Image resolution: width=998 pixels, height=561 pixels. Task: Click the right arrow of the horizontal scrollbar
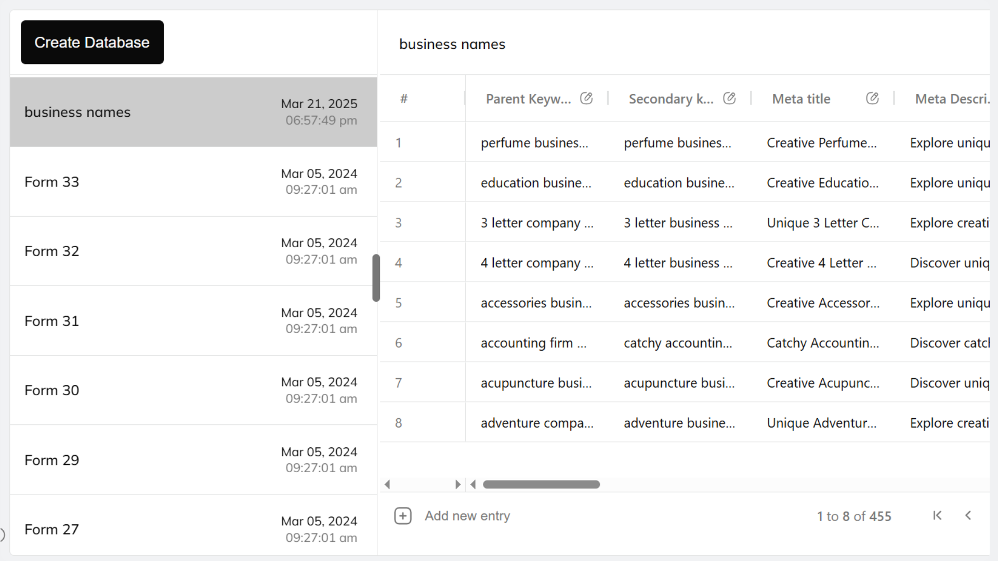coord(458,484)
